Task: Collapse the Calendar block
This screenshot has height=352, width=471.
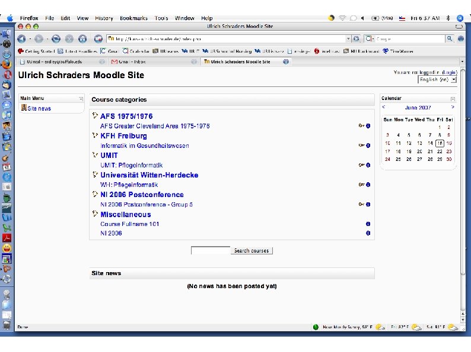Action: click(x=453, y=99)
